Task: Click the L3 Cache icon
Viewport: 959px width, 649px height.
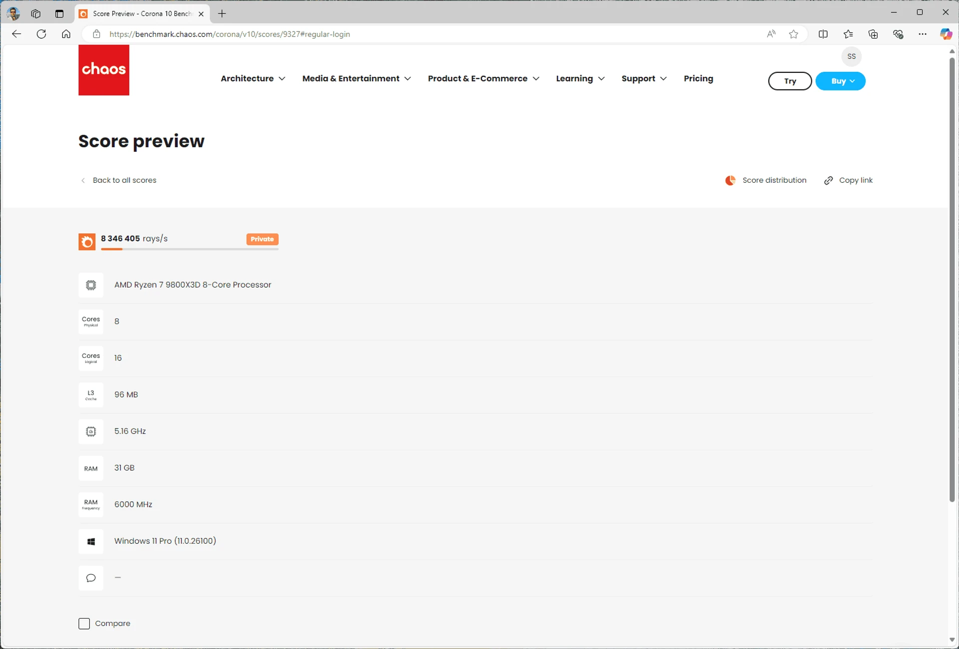Action: (91, 395)
